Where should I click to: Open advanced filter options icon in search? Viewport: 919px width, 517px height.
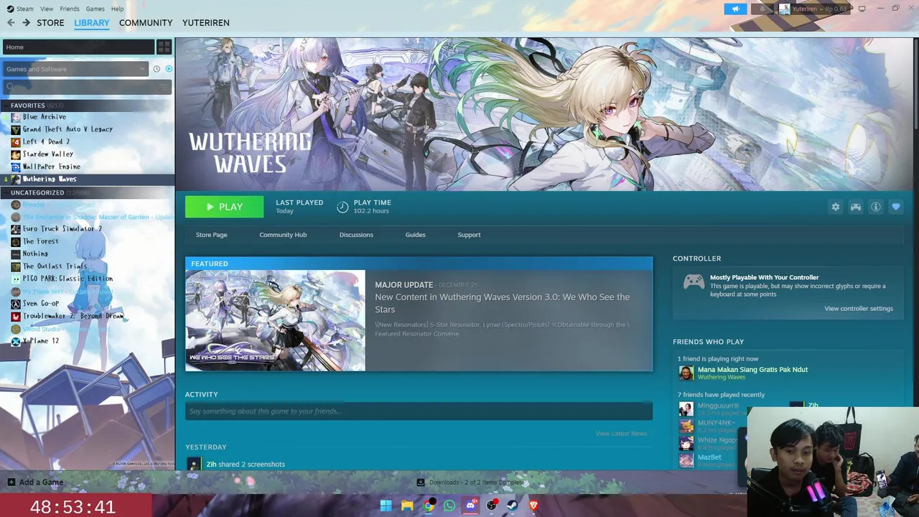[164, 87]
